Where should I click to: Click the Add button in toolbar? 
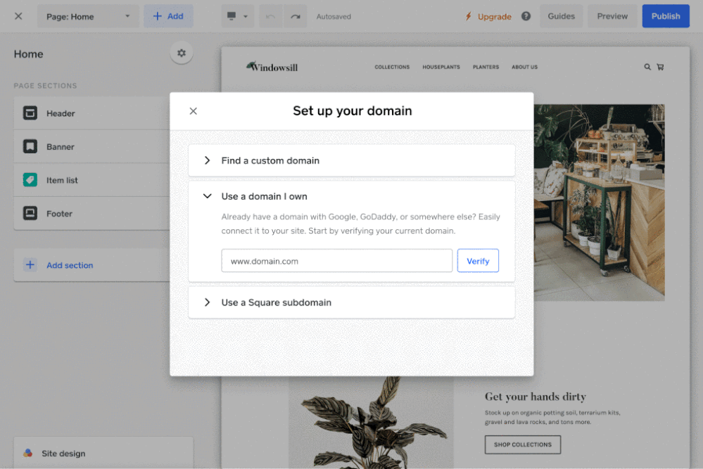click(168, 16)
